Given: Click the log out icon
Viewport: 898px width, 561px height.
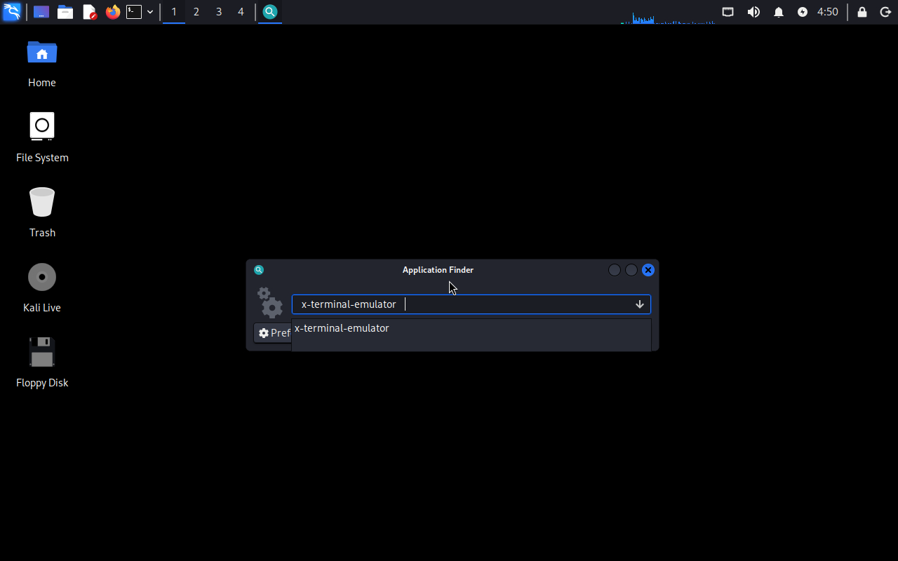Looking at the screenshot, I should (x=885, y=12).
